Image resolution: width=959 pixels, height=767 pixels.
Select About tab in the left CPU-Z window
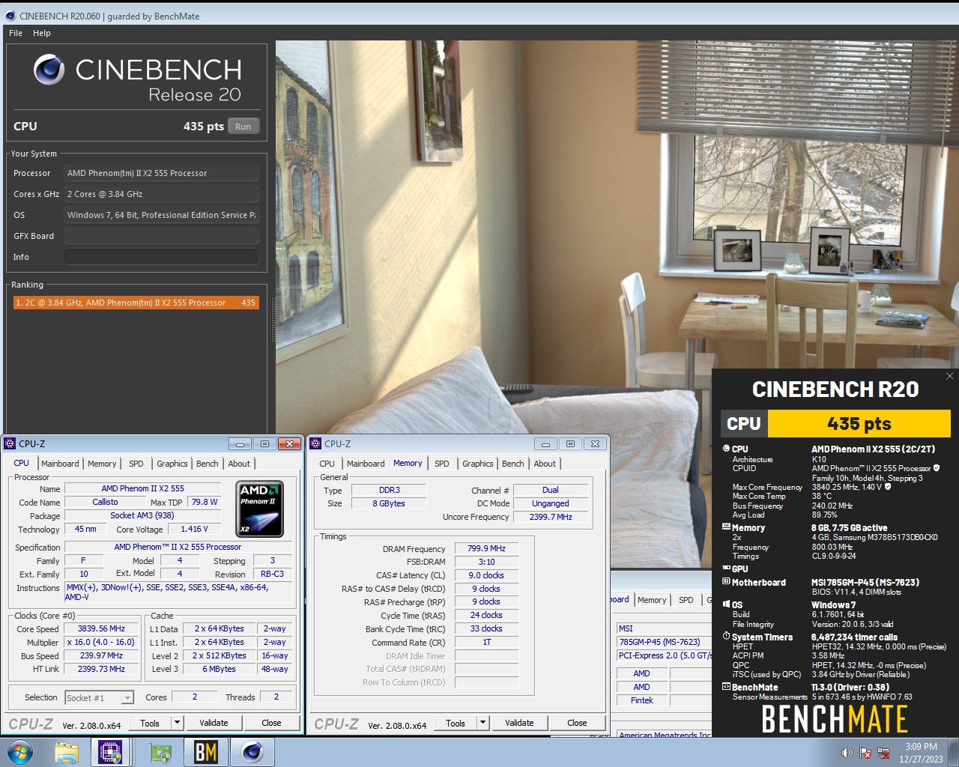click(239, 464)
